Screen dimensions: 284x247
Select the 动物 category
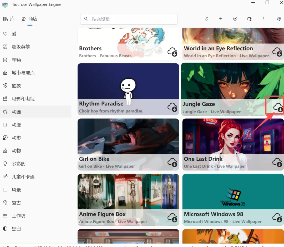tap(36, 150)
